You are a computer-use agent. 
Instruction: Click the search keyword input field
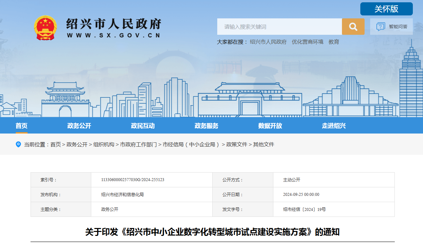point(279,27)
